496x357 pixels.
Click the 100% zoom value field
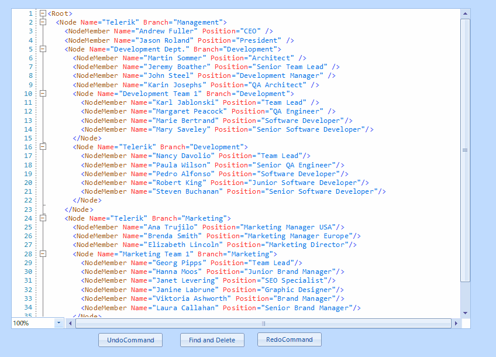[33, 323]
